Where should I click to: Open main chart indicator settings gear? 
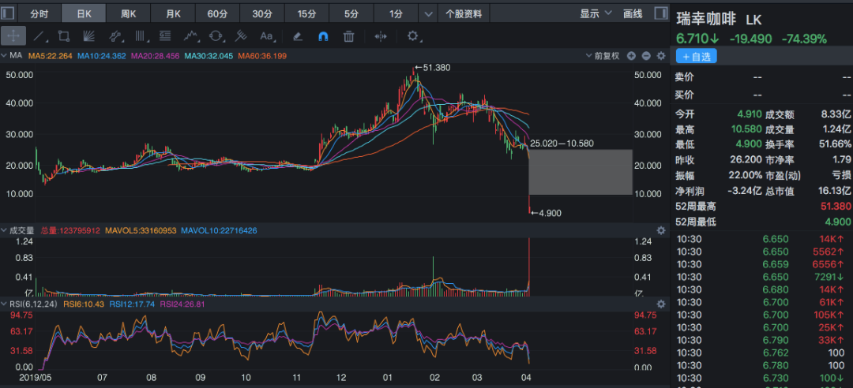pos(661,56)
